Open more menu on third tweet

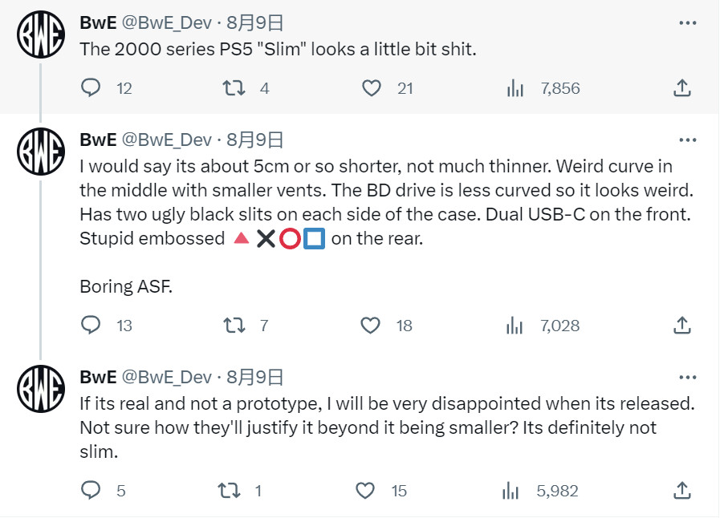[688, 377]
